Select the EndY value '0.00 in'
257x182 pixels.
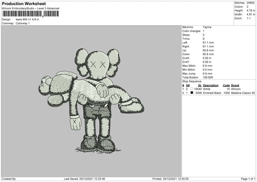[207, 62]
